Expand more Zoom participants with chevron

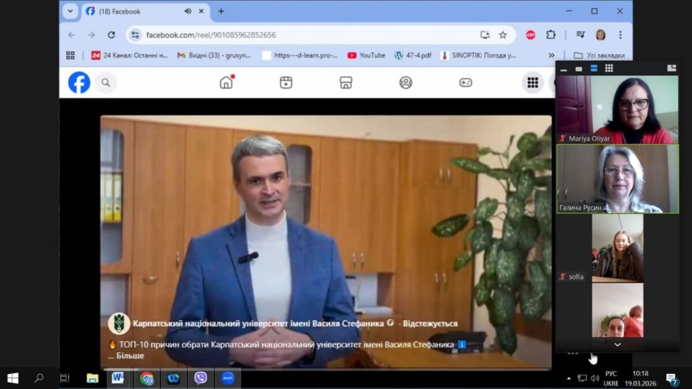[x=617, y=345]
